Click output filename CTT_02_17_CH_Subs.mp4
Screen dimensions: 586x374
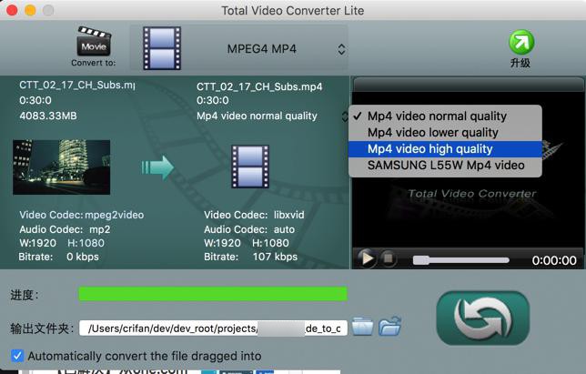pos(259,86)
